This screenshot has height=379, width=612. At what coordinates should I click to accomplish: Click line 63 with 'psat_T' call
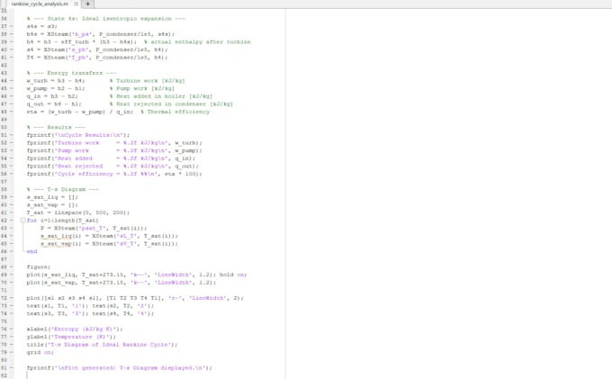click(x=94, y=228)
